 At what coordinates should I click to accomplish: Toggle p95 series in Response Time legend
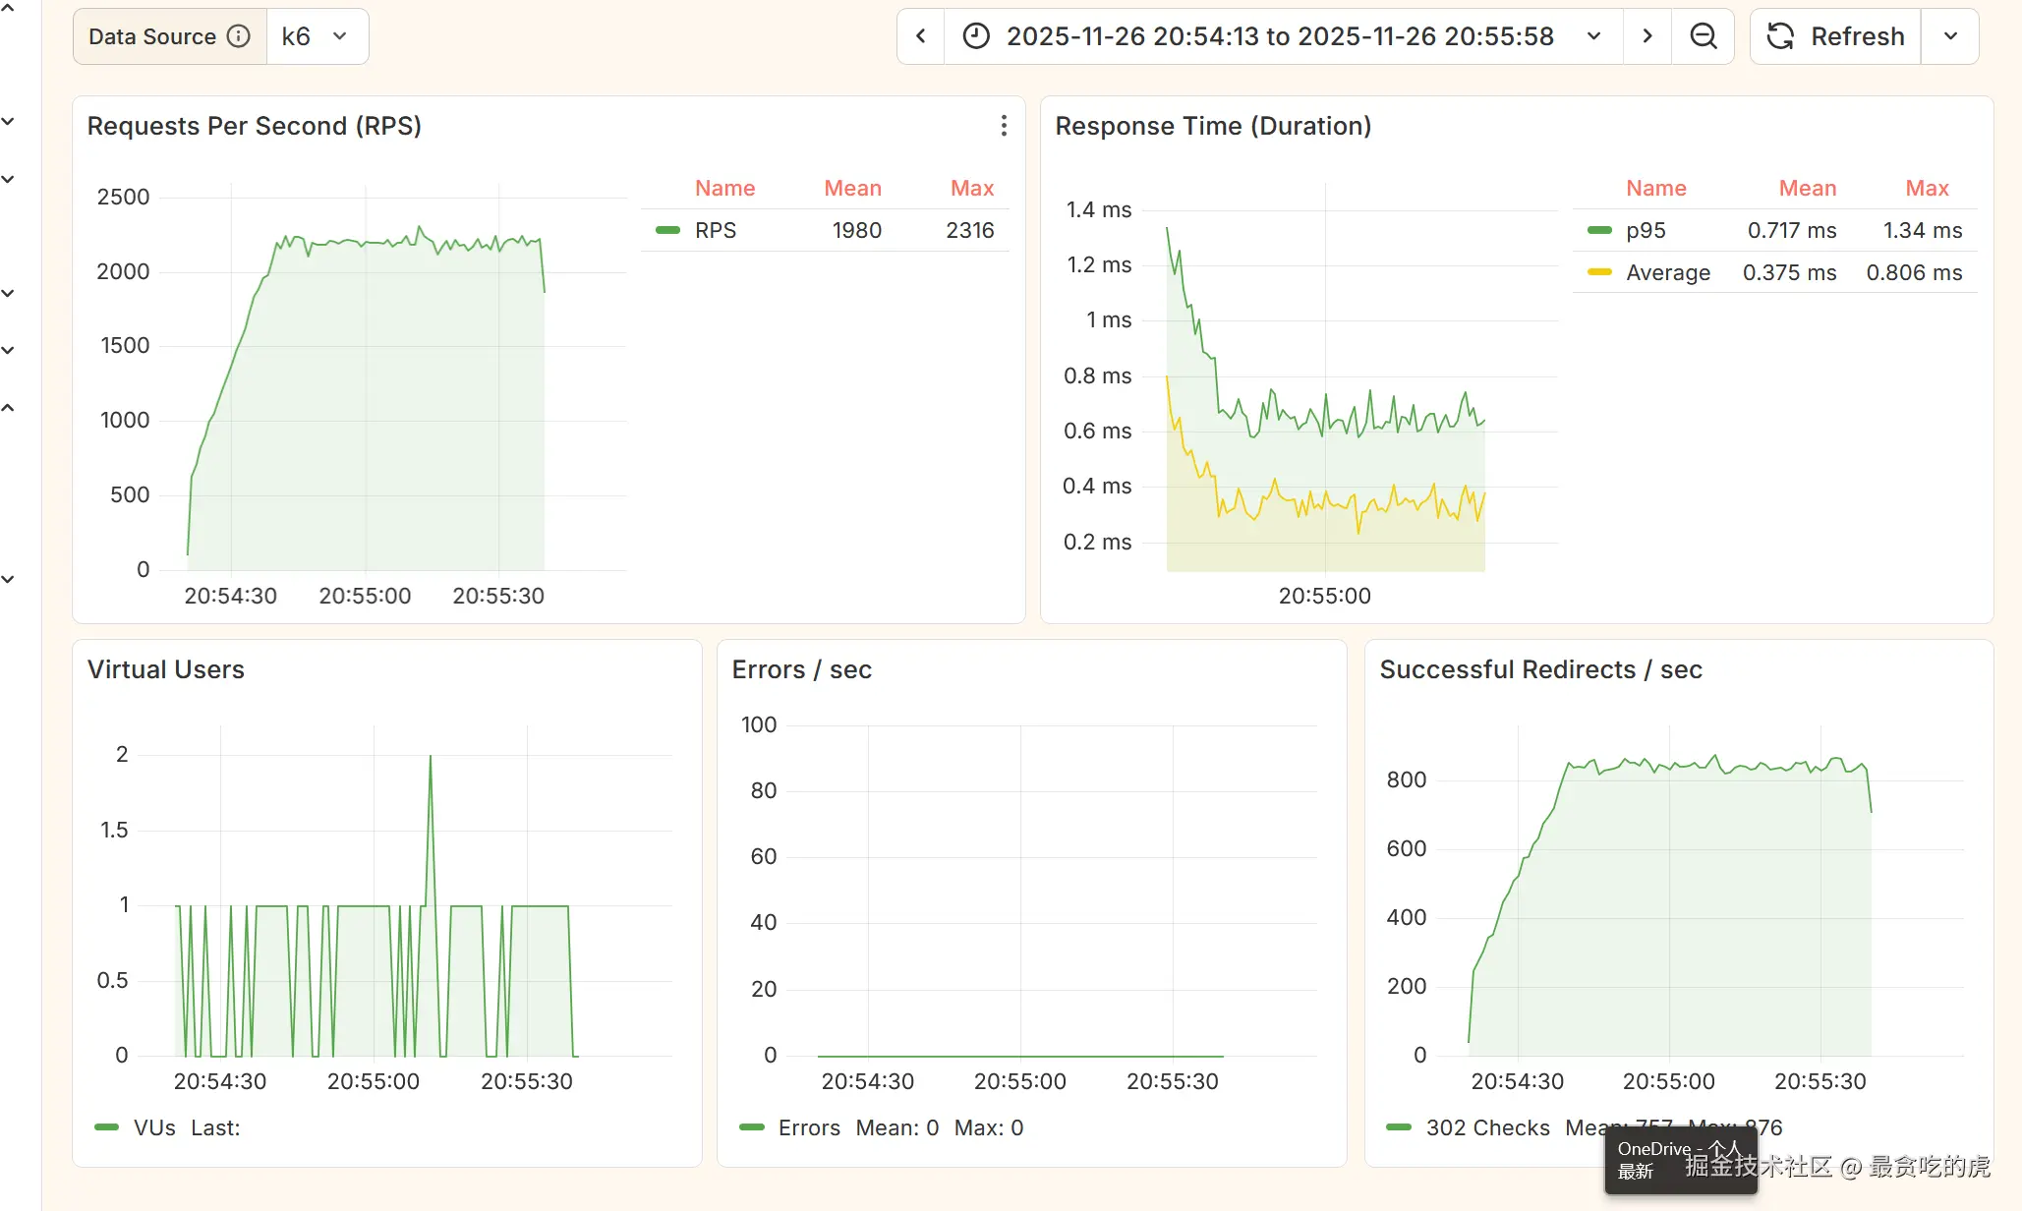[1645, 230]
